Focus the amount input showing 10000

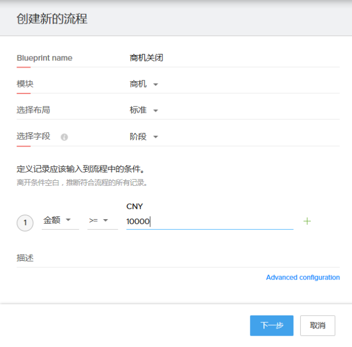click(x=209, y=221)
